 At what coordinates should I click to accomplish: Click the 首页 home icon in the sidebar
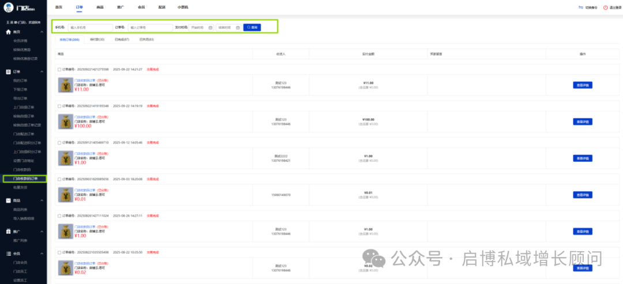[8, 32]
